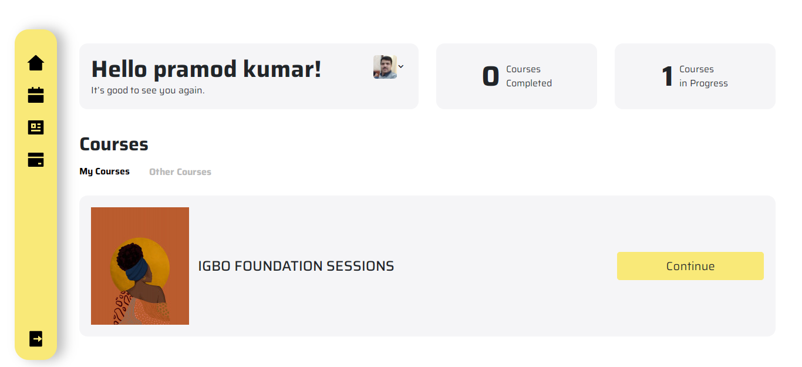Open the payment card sidebar icon
The width and height of the screenshot is (802, 367).
[x=36, y=160]
